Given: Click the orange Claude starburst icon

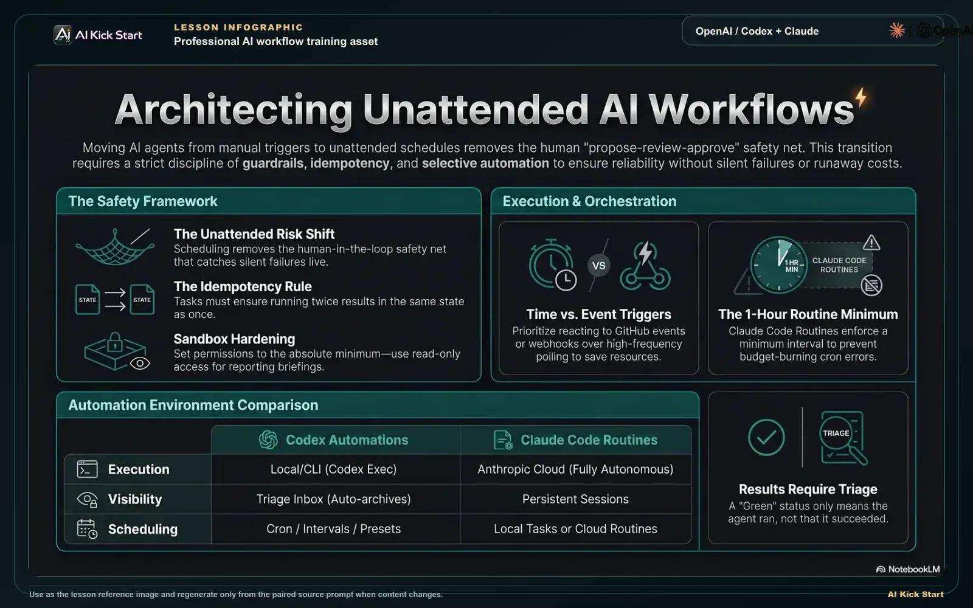Looking at the screenshot, I should pyautogui.click(x=896, y=30).
